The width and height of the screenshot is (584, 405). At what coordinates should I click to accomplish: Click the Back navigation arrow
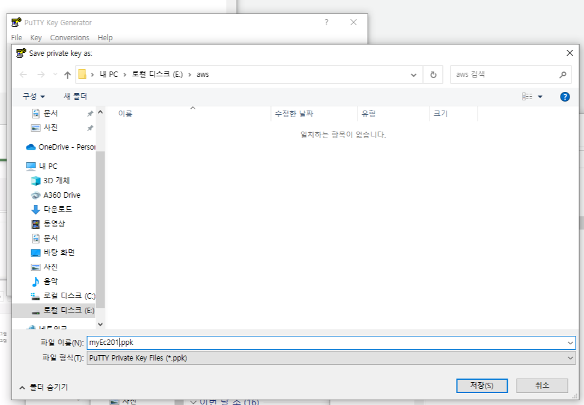(23, 75)
